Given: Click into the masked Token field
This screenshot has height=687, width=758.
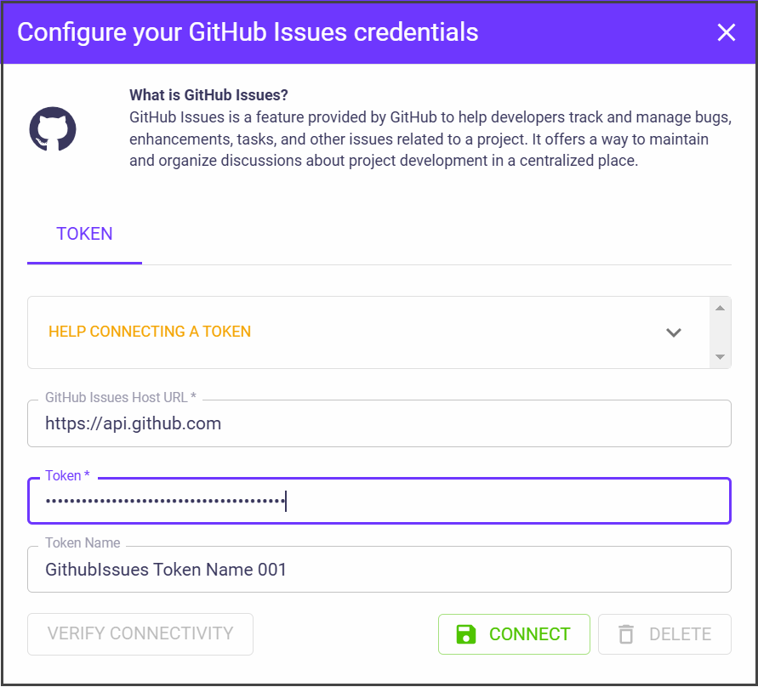Looking at the screenshot, I should click(379, 502).
